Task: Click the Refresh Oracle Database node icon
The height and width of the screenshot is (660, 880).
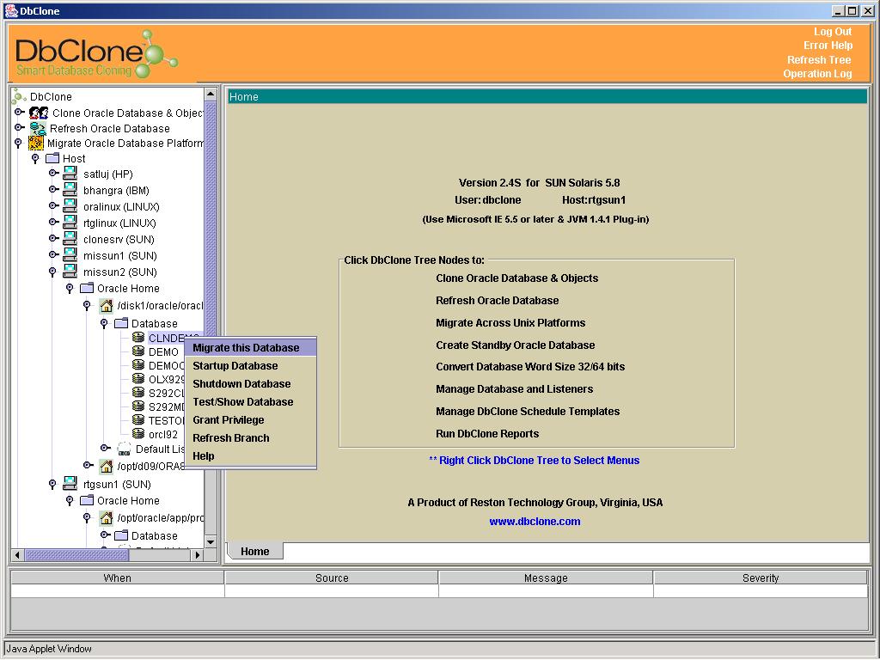Action: point(38,129)
